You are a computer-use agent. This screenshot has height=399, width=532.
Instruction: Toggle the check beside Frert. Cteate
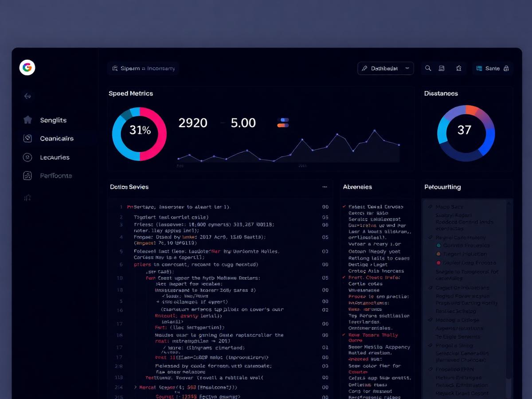[344, 278]
